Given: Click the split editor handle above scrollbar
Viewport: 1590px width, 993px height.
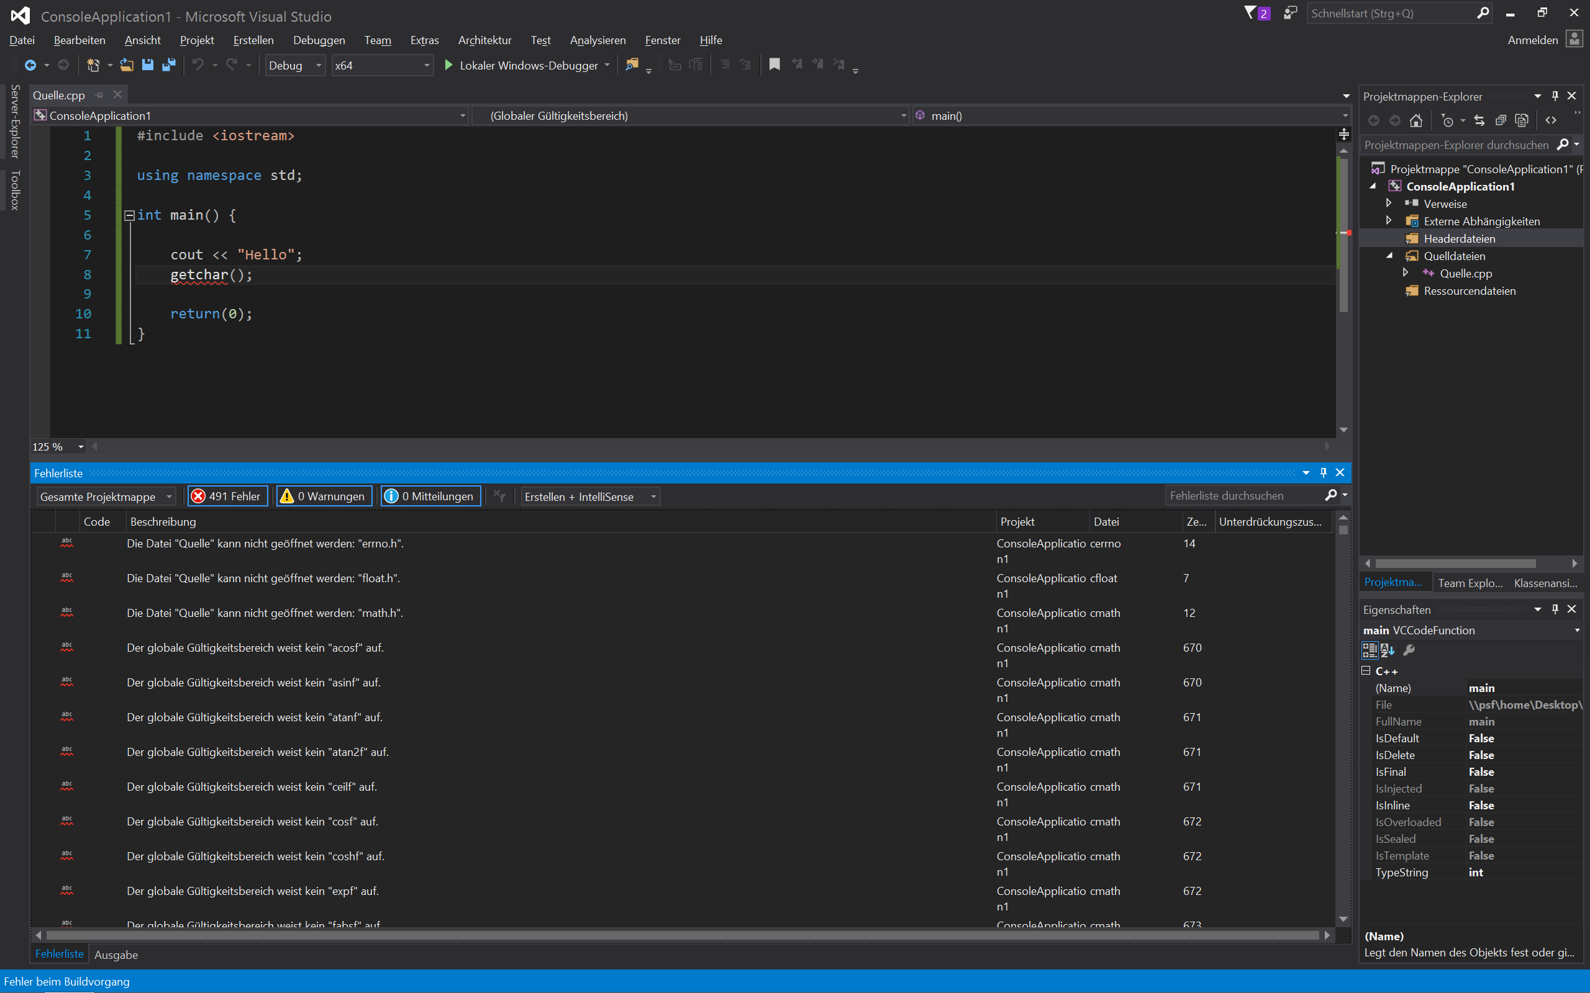Looking at the screenshot, I should pyautogui.click(x=1343, y=134).
